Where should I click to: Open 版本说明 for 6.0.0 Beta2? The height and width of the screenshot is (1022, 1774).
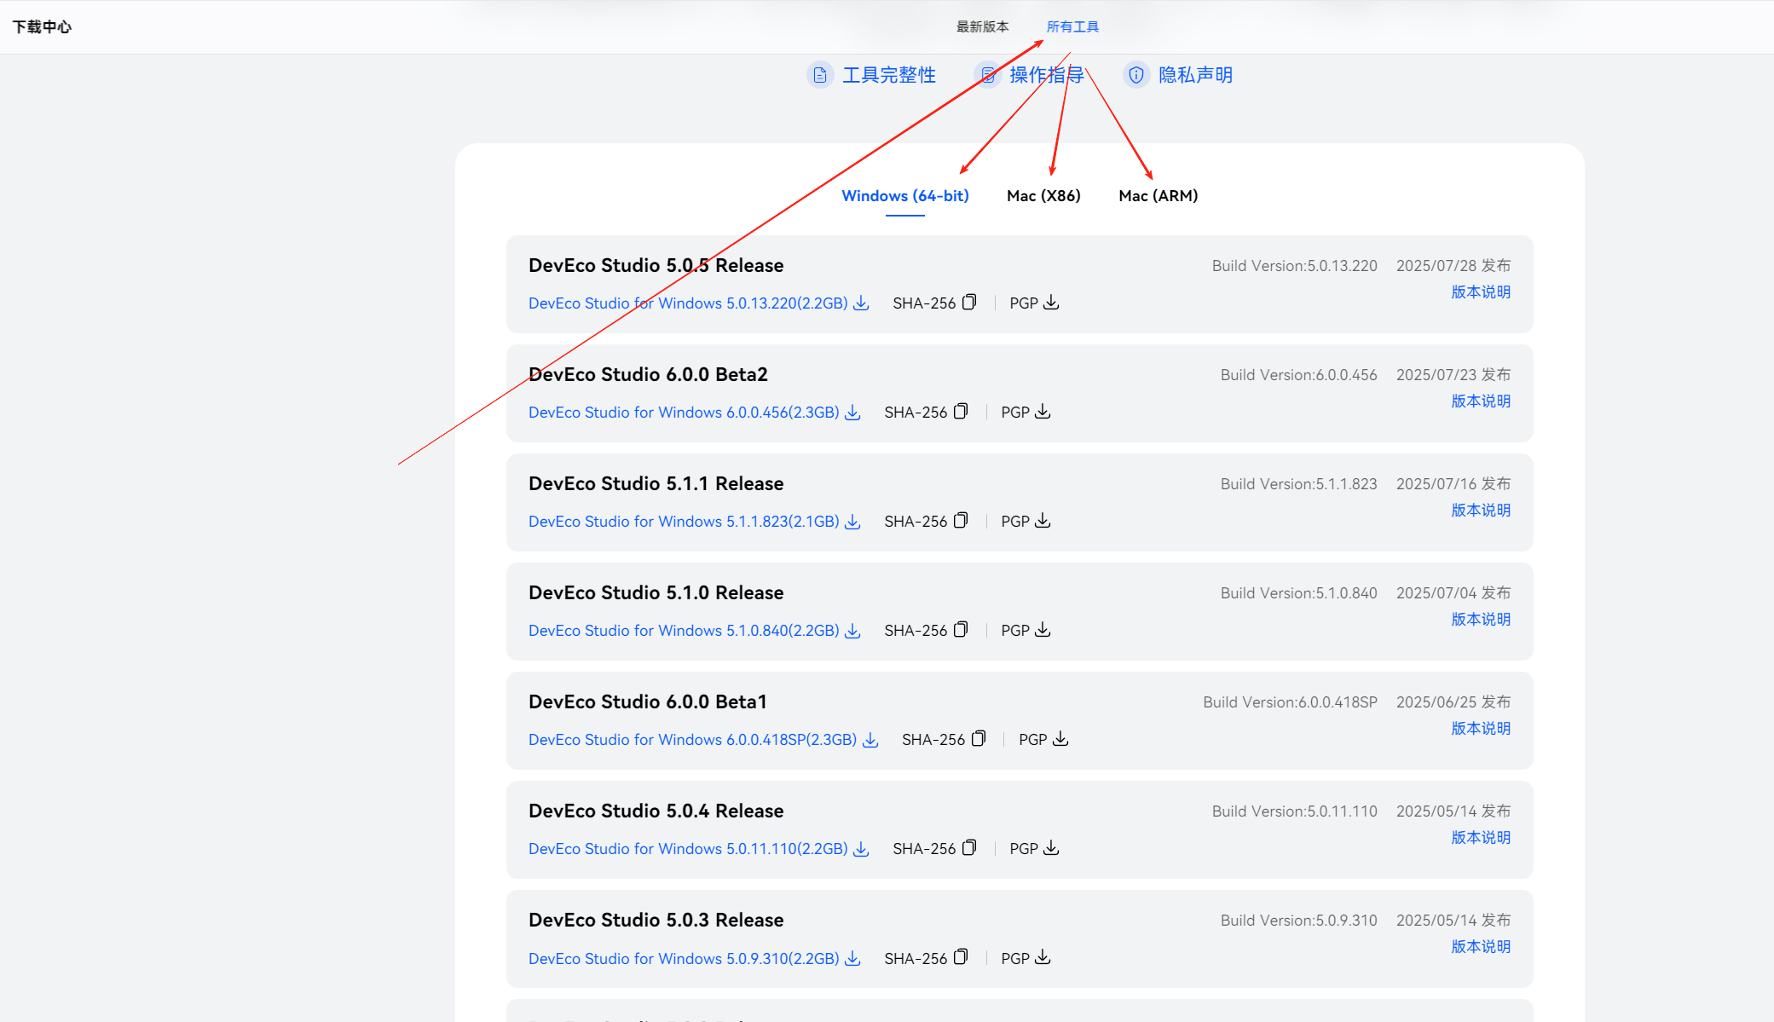tap(1481, 401)
